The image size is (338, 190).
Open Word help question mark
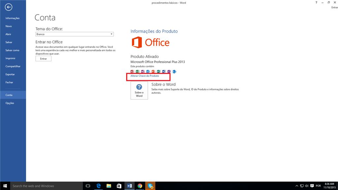pyautogui.click(x=316, y=3)
